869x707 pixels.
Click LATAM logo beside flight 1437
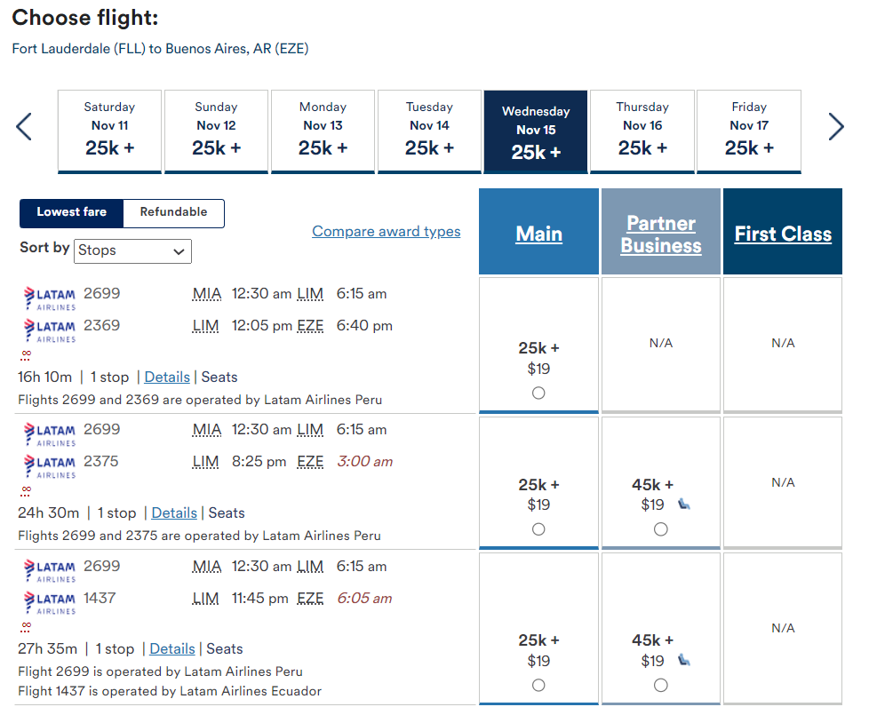pos(50,602)
